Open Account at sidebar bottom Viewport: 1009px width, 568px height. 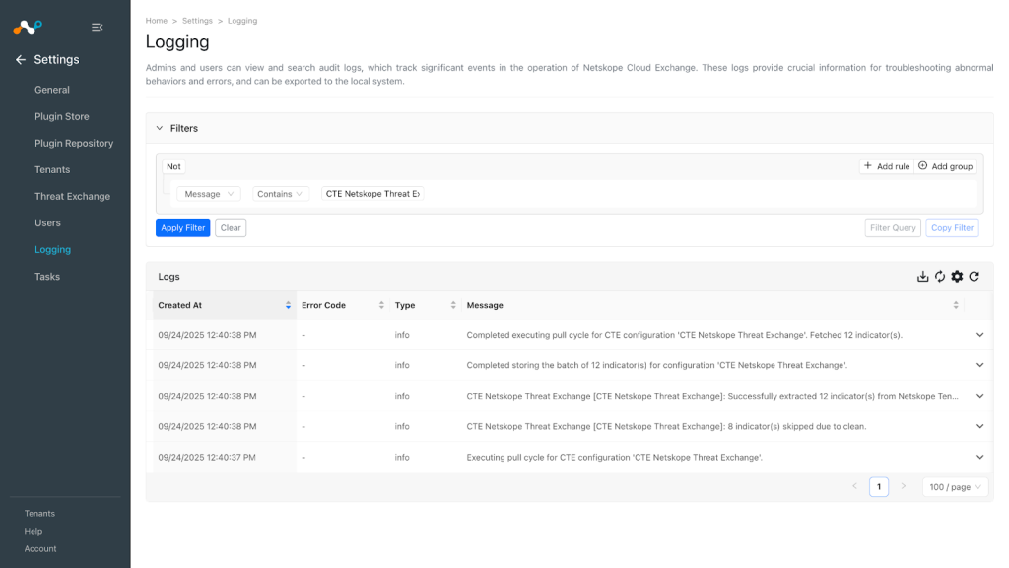[x=40, y=549]
